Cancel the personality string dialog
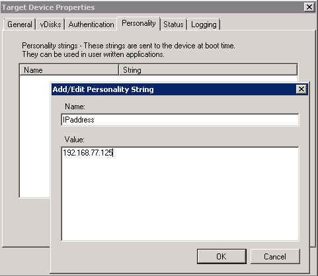The height and width of the screenshot is (276, 318). [x=275, y=256]
